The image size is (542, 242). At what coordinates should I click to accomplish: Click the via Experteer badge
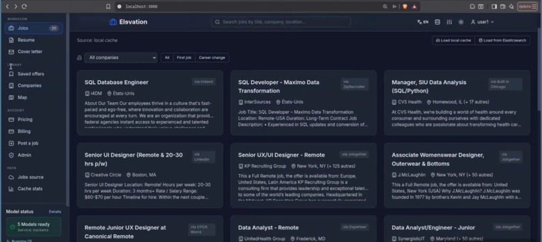(x=354, y=227)
